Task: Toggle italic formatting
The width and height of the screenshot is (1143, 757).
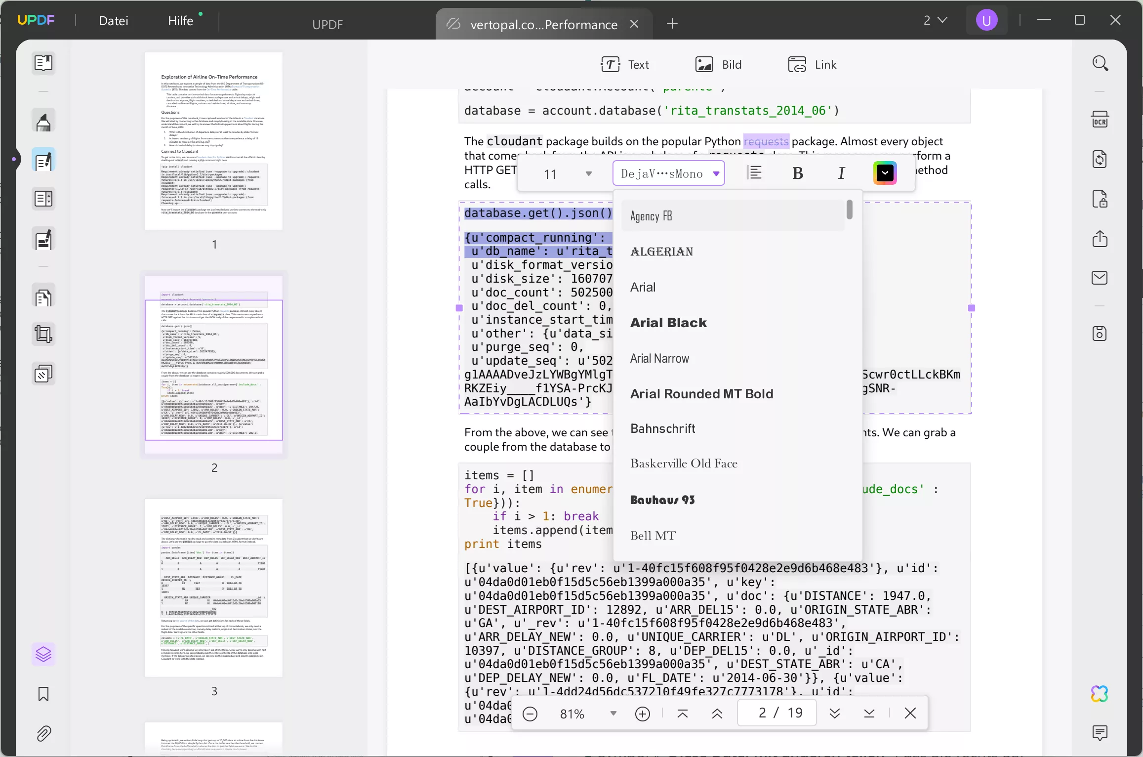Action: pos(841,172)
